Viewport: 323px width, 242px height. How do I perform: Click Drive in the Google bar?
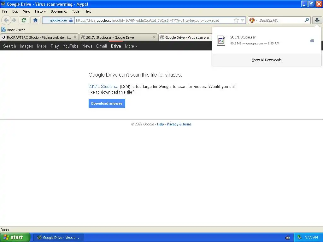(116, 46)
